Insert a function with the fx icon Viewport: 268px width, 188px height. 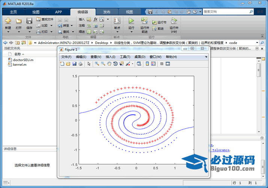(95, 19)
